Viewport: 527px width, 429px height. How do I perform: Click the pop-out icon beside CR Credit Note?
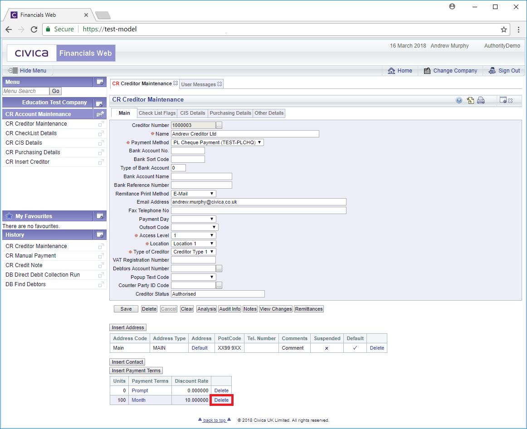pos(101,265)
